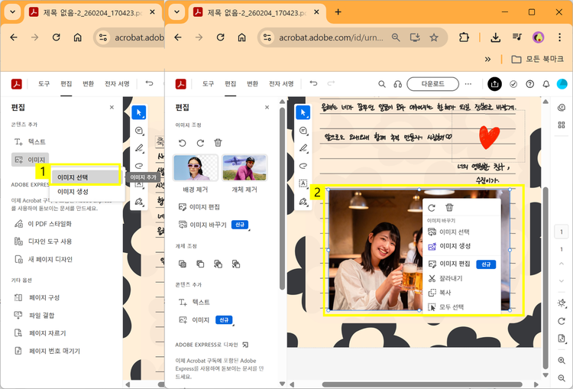The height and width of the screenshot is (389, 573).
Task: Click 텍스트 in right window 콘텐츠 추가
Action: [194, 303]
